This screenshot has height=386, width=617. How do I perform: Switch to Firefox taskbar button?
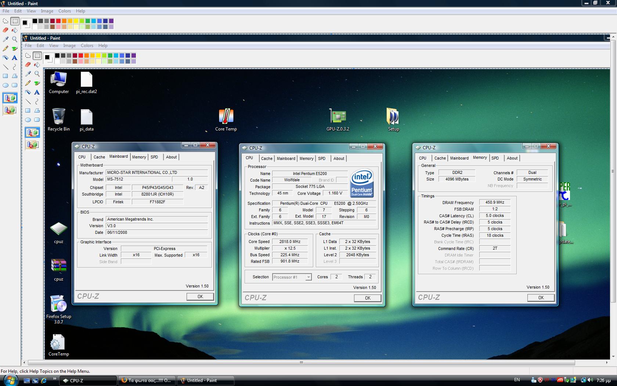[147, 380]
